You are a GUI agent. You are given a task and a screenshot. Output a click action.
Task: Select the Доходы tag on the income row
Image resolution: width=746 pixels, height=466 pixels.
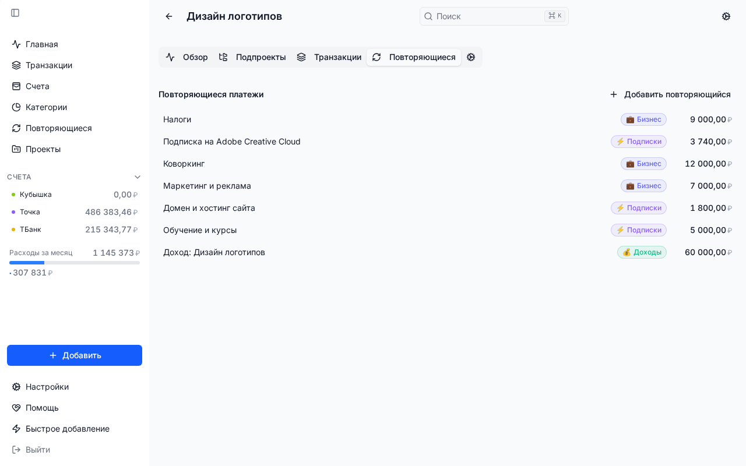click(642, 252)
